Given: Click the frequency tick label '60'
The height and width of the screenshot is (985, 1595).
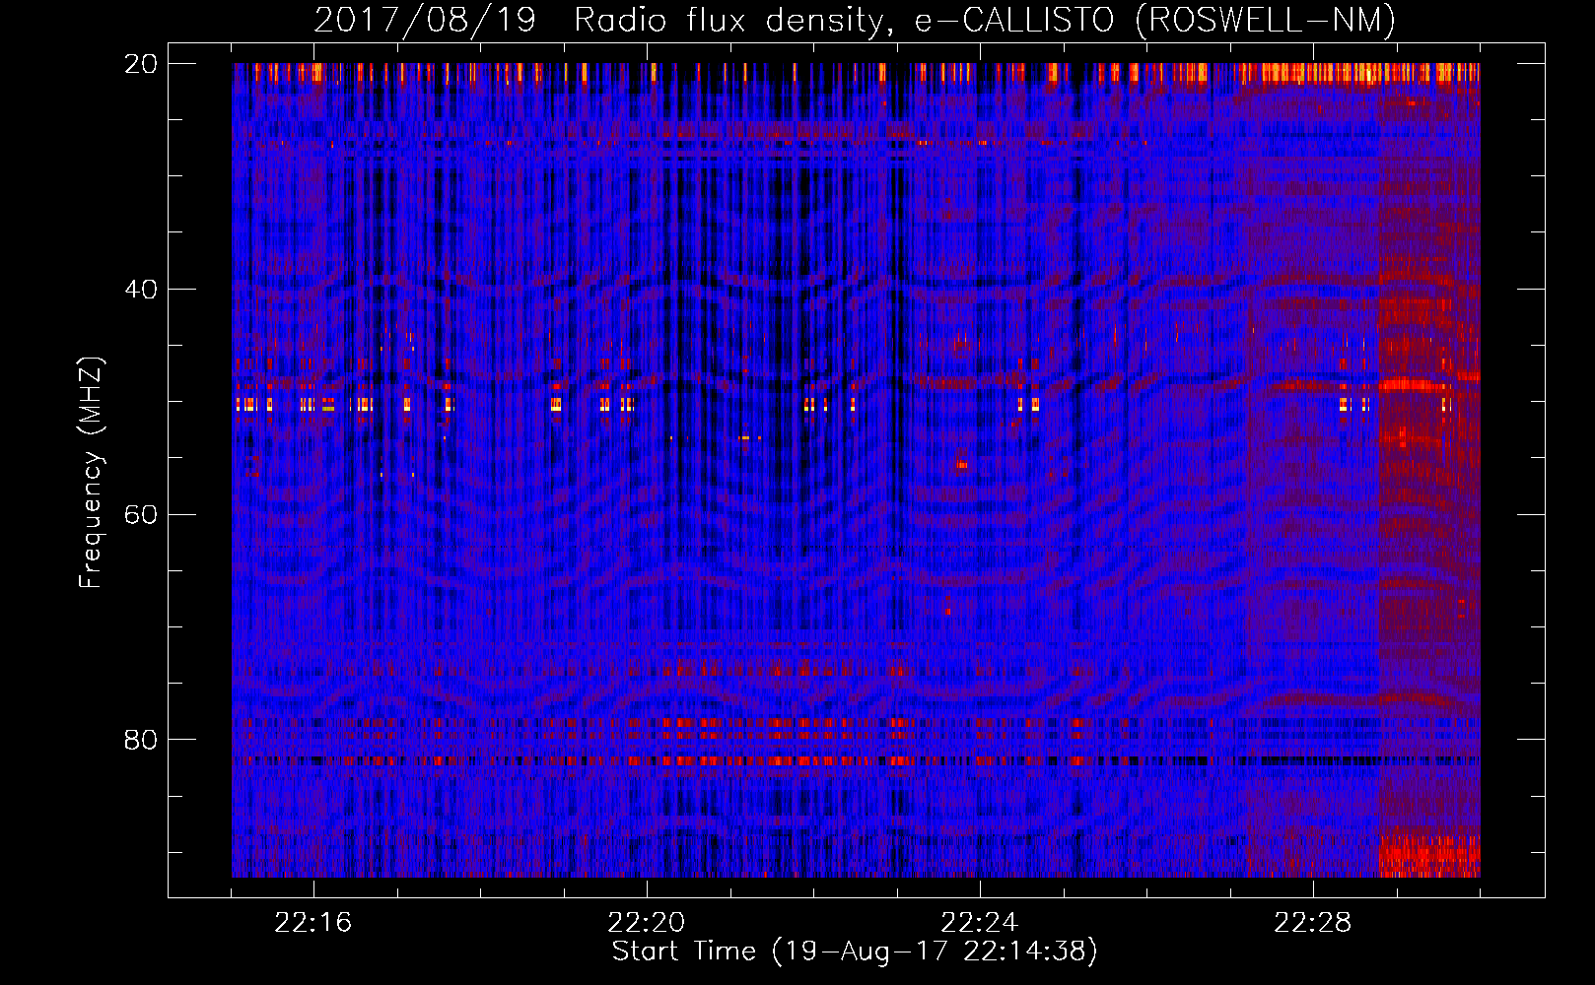Looking at the screenshot, I should click(141, 515).
